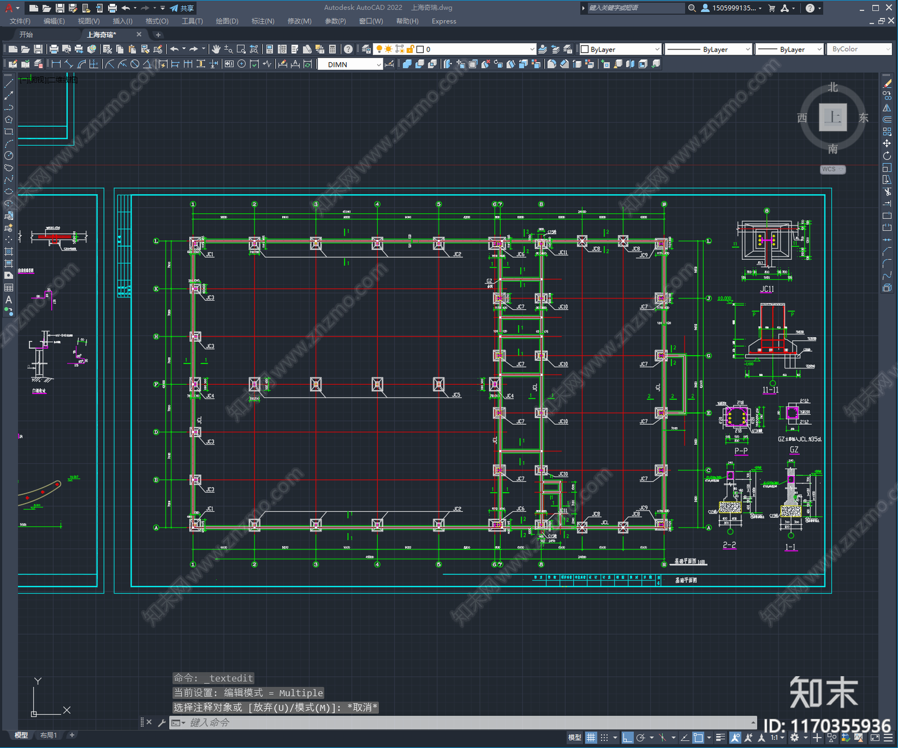
Task: Select the Move tool in right toolbar
Action: pyautogui.click(x=887, y=144)
